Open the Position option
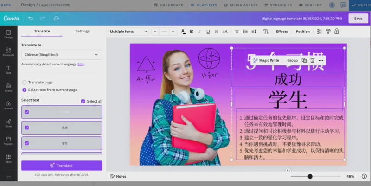Screen dimensions: 371x186 303,32
